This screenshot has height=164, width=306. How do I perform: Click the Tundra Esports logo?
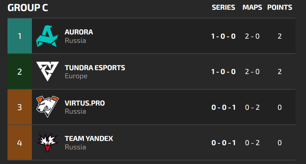47,71
